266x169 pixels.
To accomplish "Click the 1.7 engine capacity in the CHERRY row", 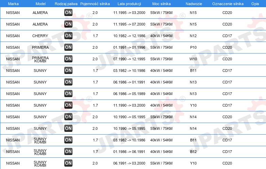I will coord(95,36).
